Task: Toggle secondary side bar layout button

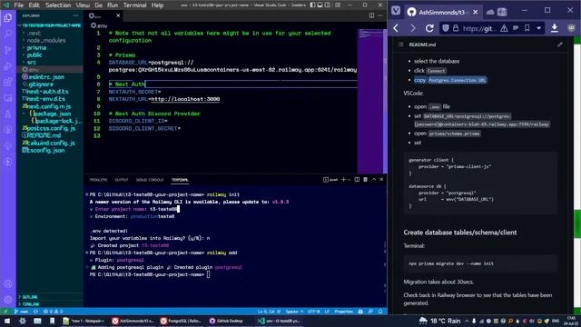Action: (x=328, y=5)
